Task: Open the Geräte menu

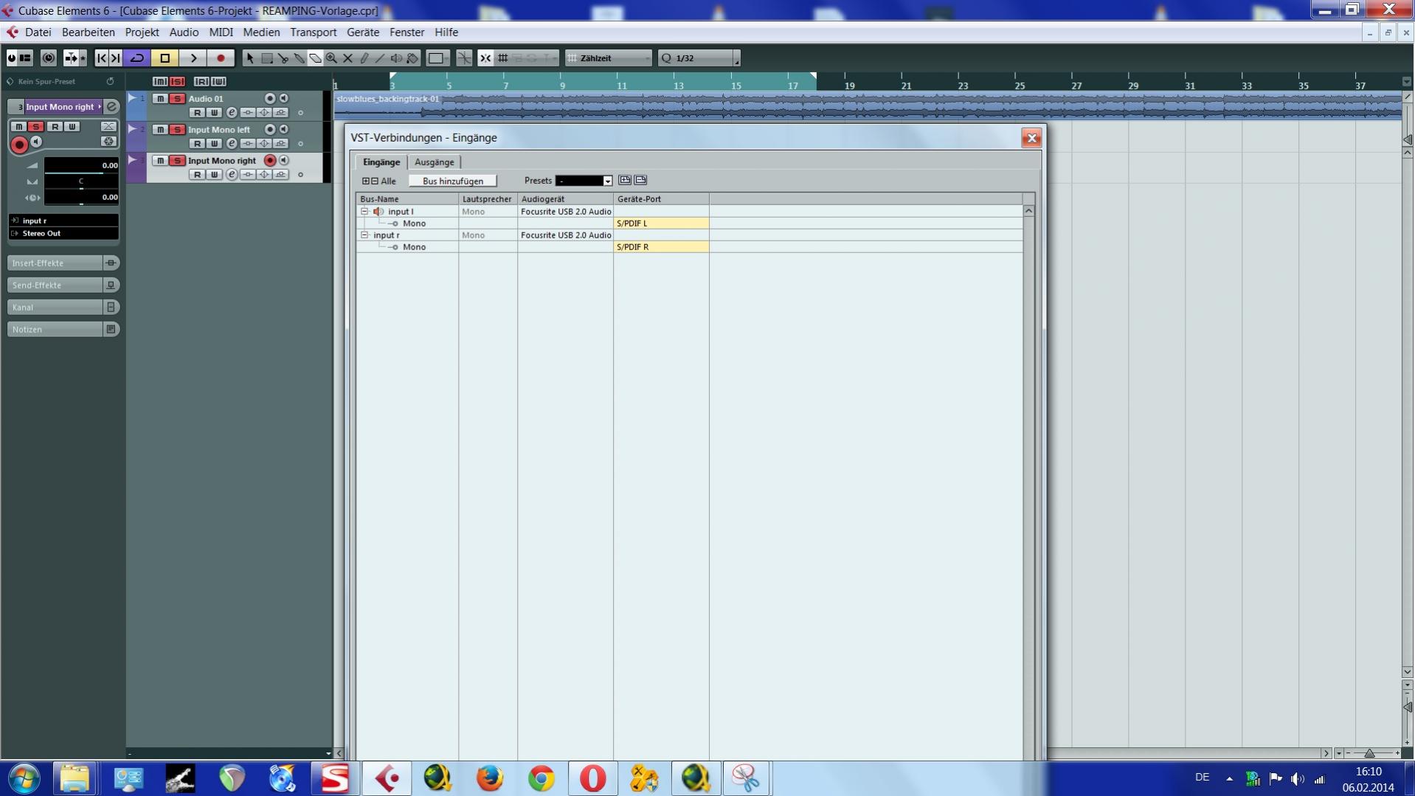Action: [363, 32]
